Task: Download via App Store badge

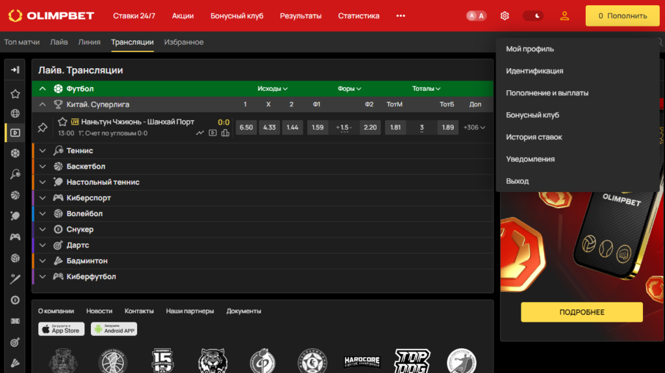Action: 62,329
